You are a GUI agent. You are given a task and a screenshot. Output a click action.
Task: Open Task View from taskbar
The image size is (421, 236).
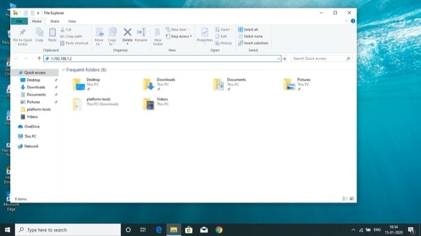(143, 230)
